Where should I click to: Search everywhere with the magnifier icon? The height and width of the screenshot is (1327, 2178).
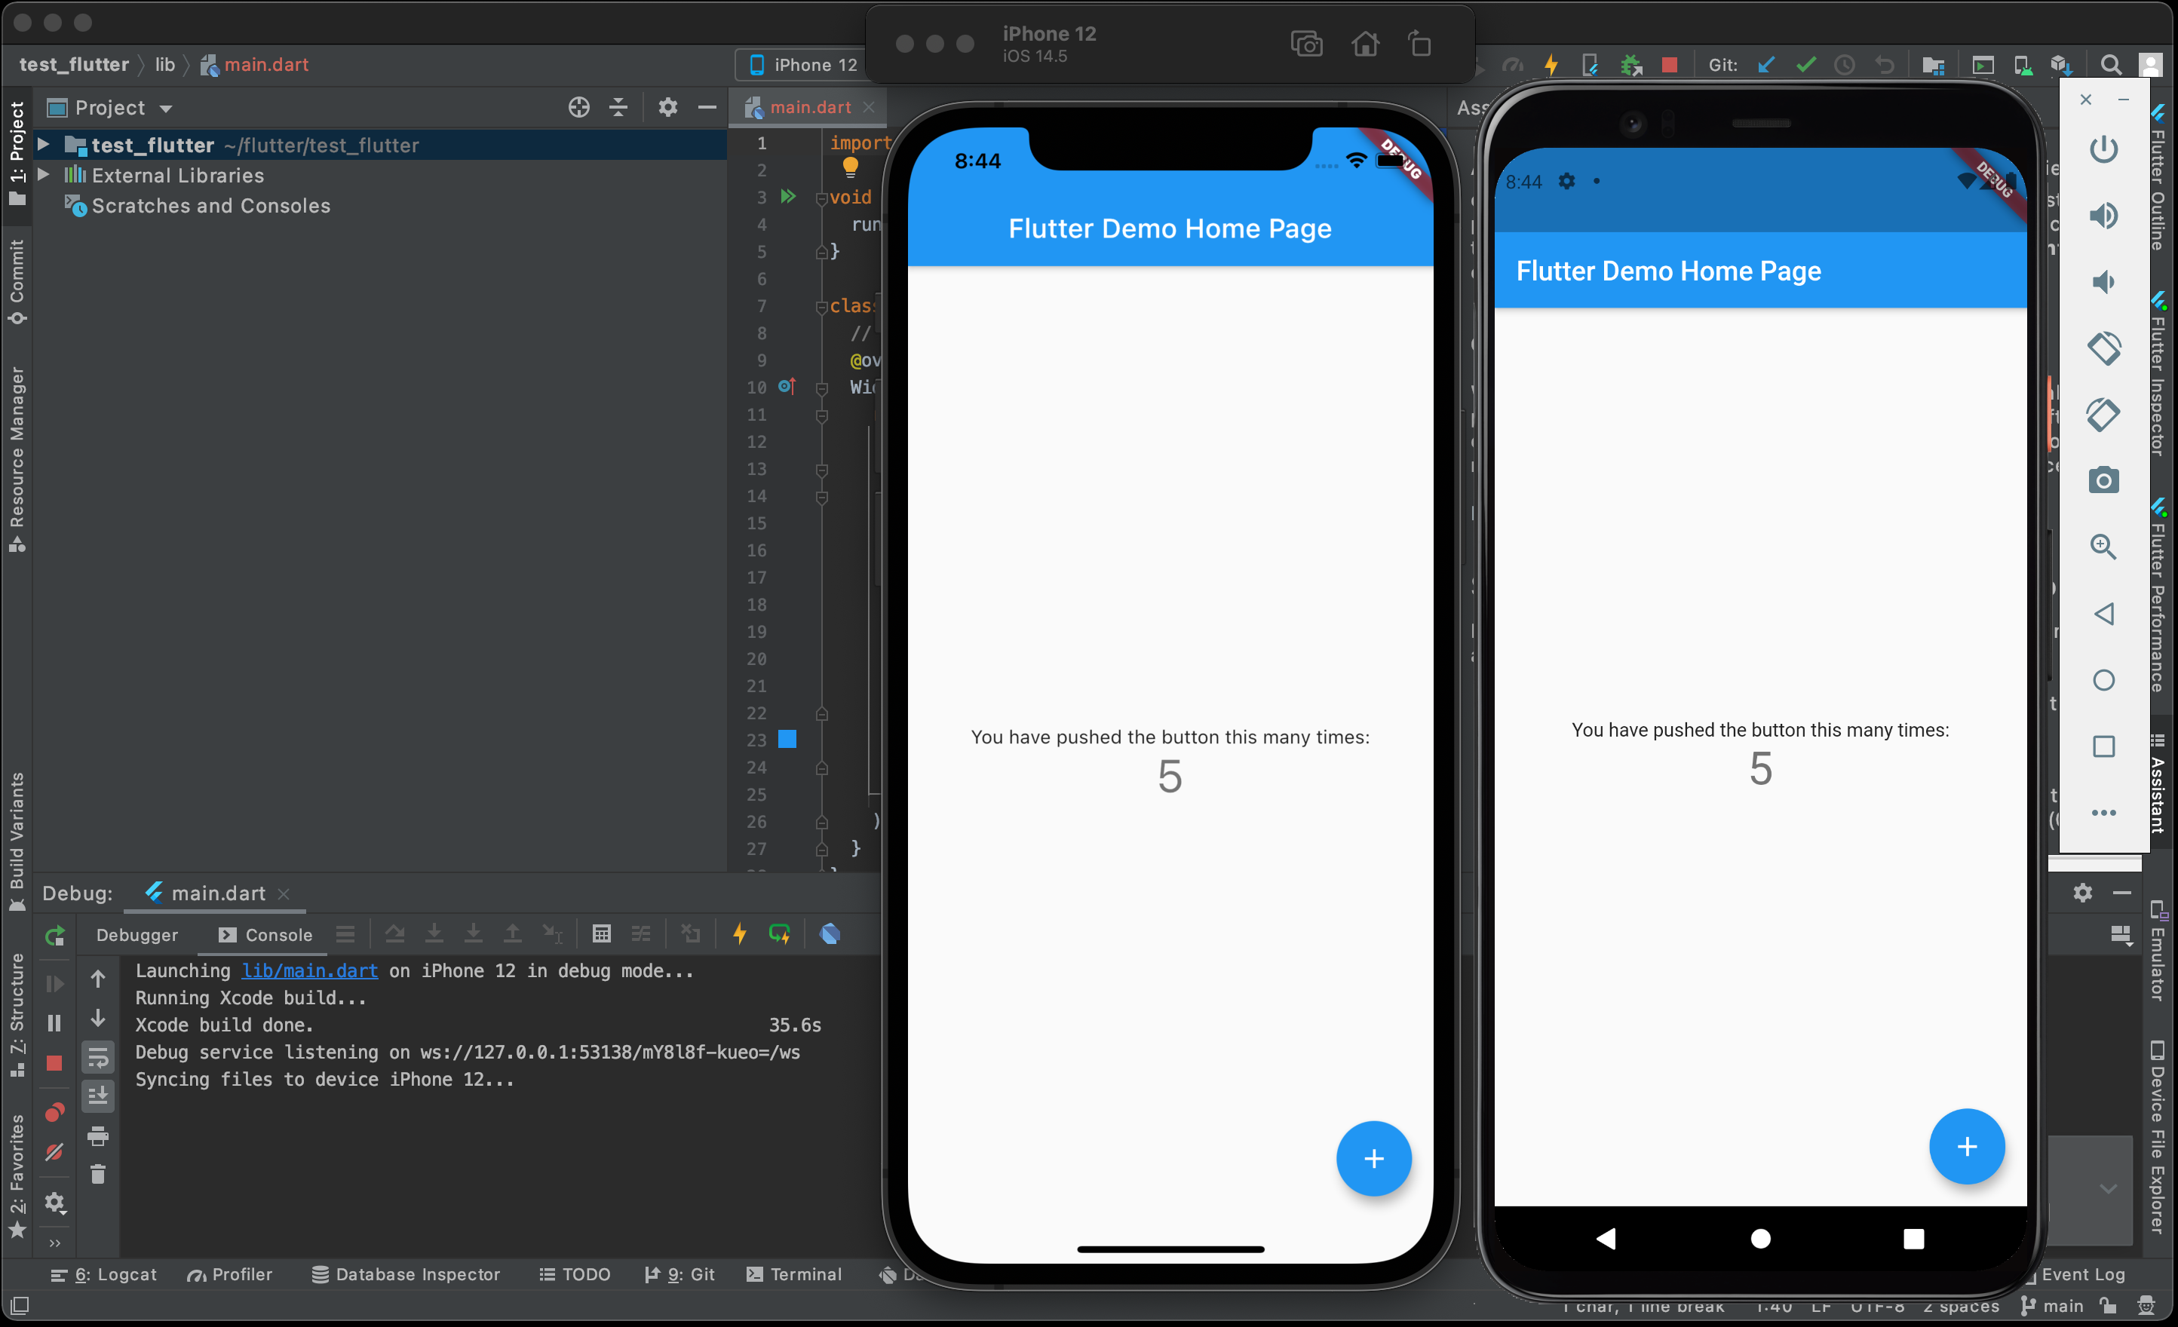tap(2112, 65)
